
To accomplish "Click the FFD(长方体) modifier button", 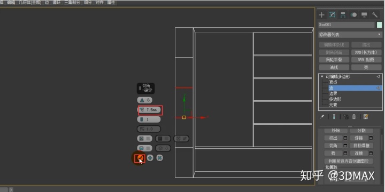I will (366, 52).
